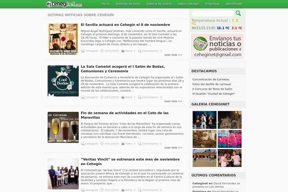Screen dimensions: 288x192
Task: Open the Empresas menu item
Action: (212, 4)
